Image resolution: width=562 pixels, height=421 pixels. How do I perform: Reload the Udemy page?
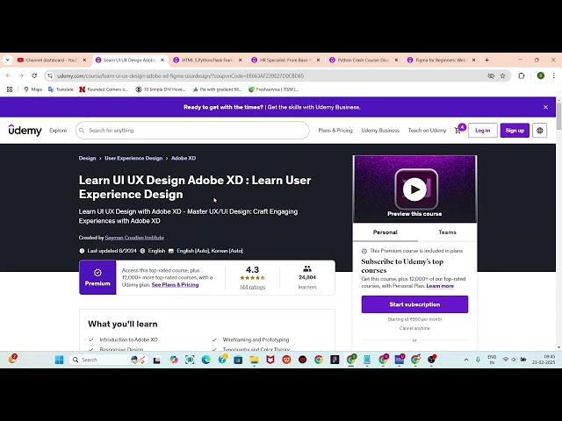click(x=34, y=76)
